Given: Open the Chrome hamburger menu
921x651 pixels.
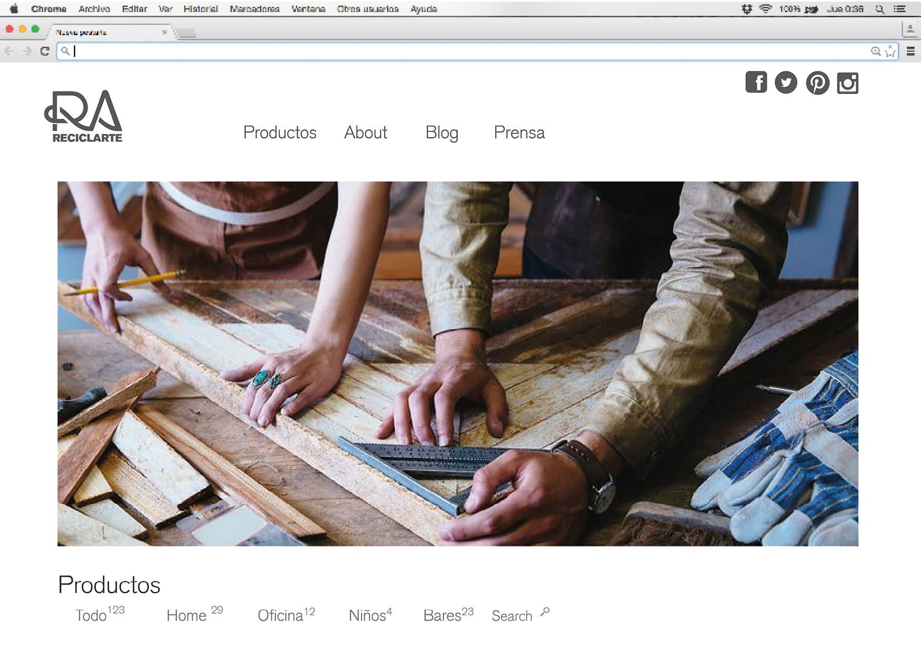Looking at the screenshot, I should click(910, 51).
